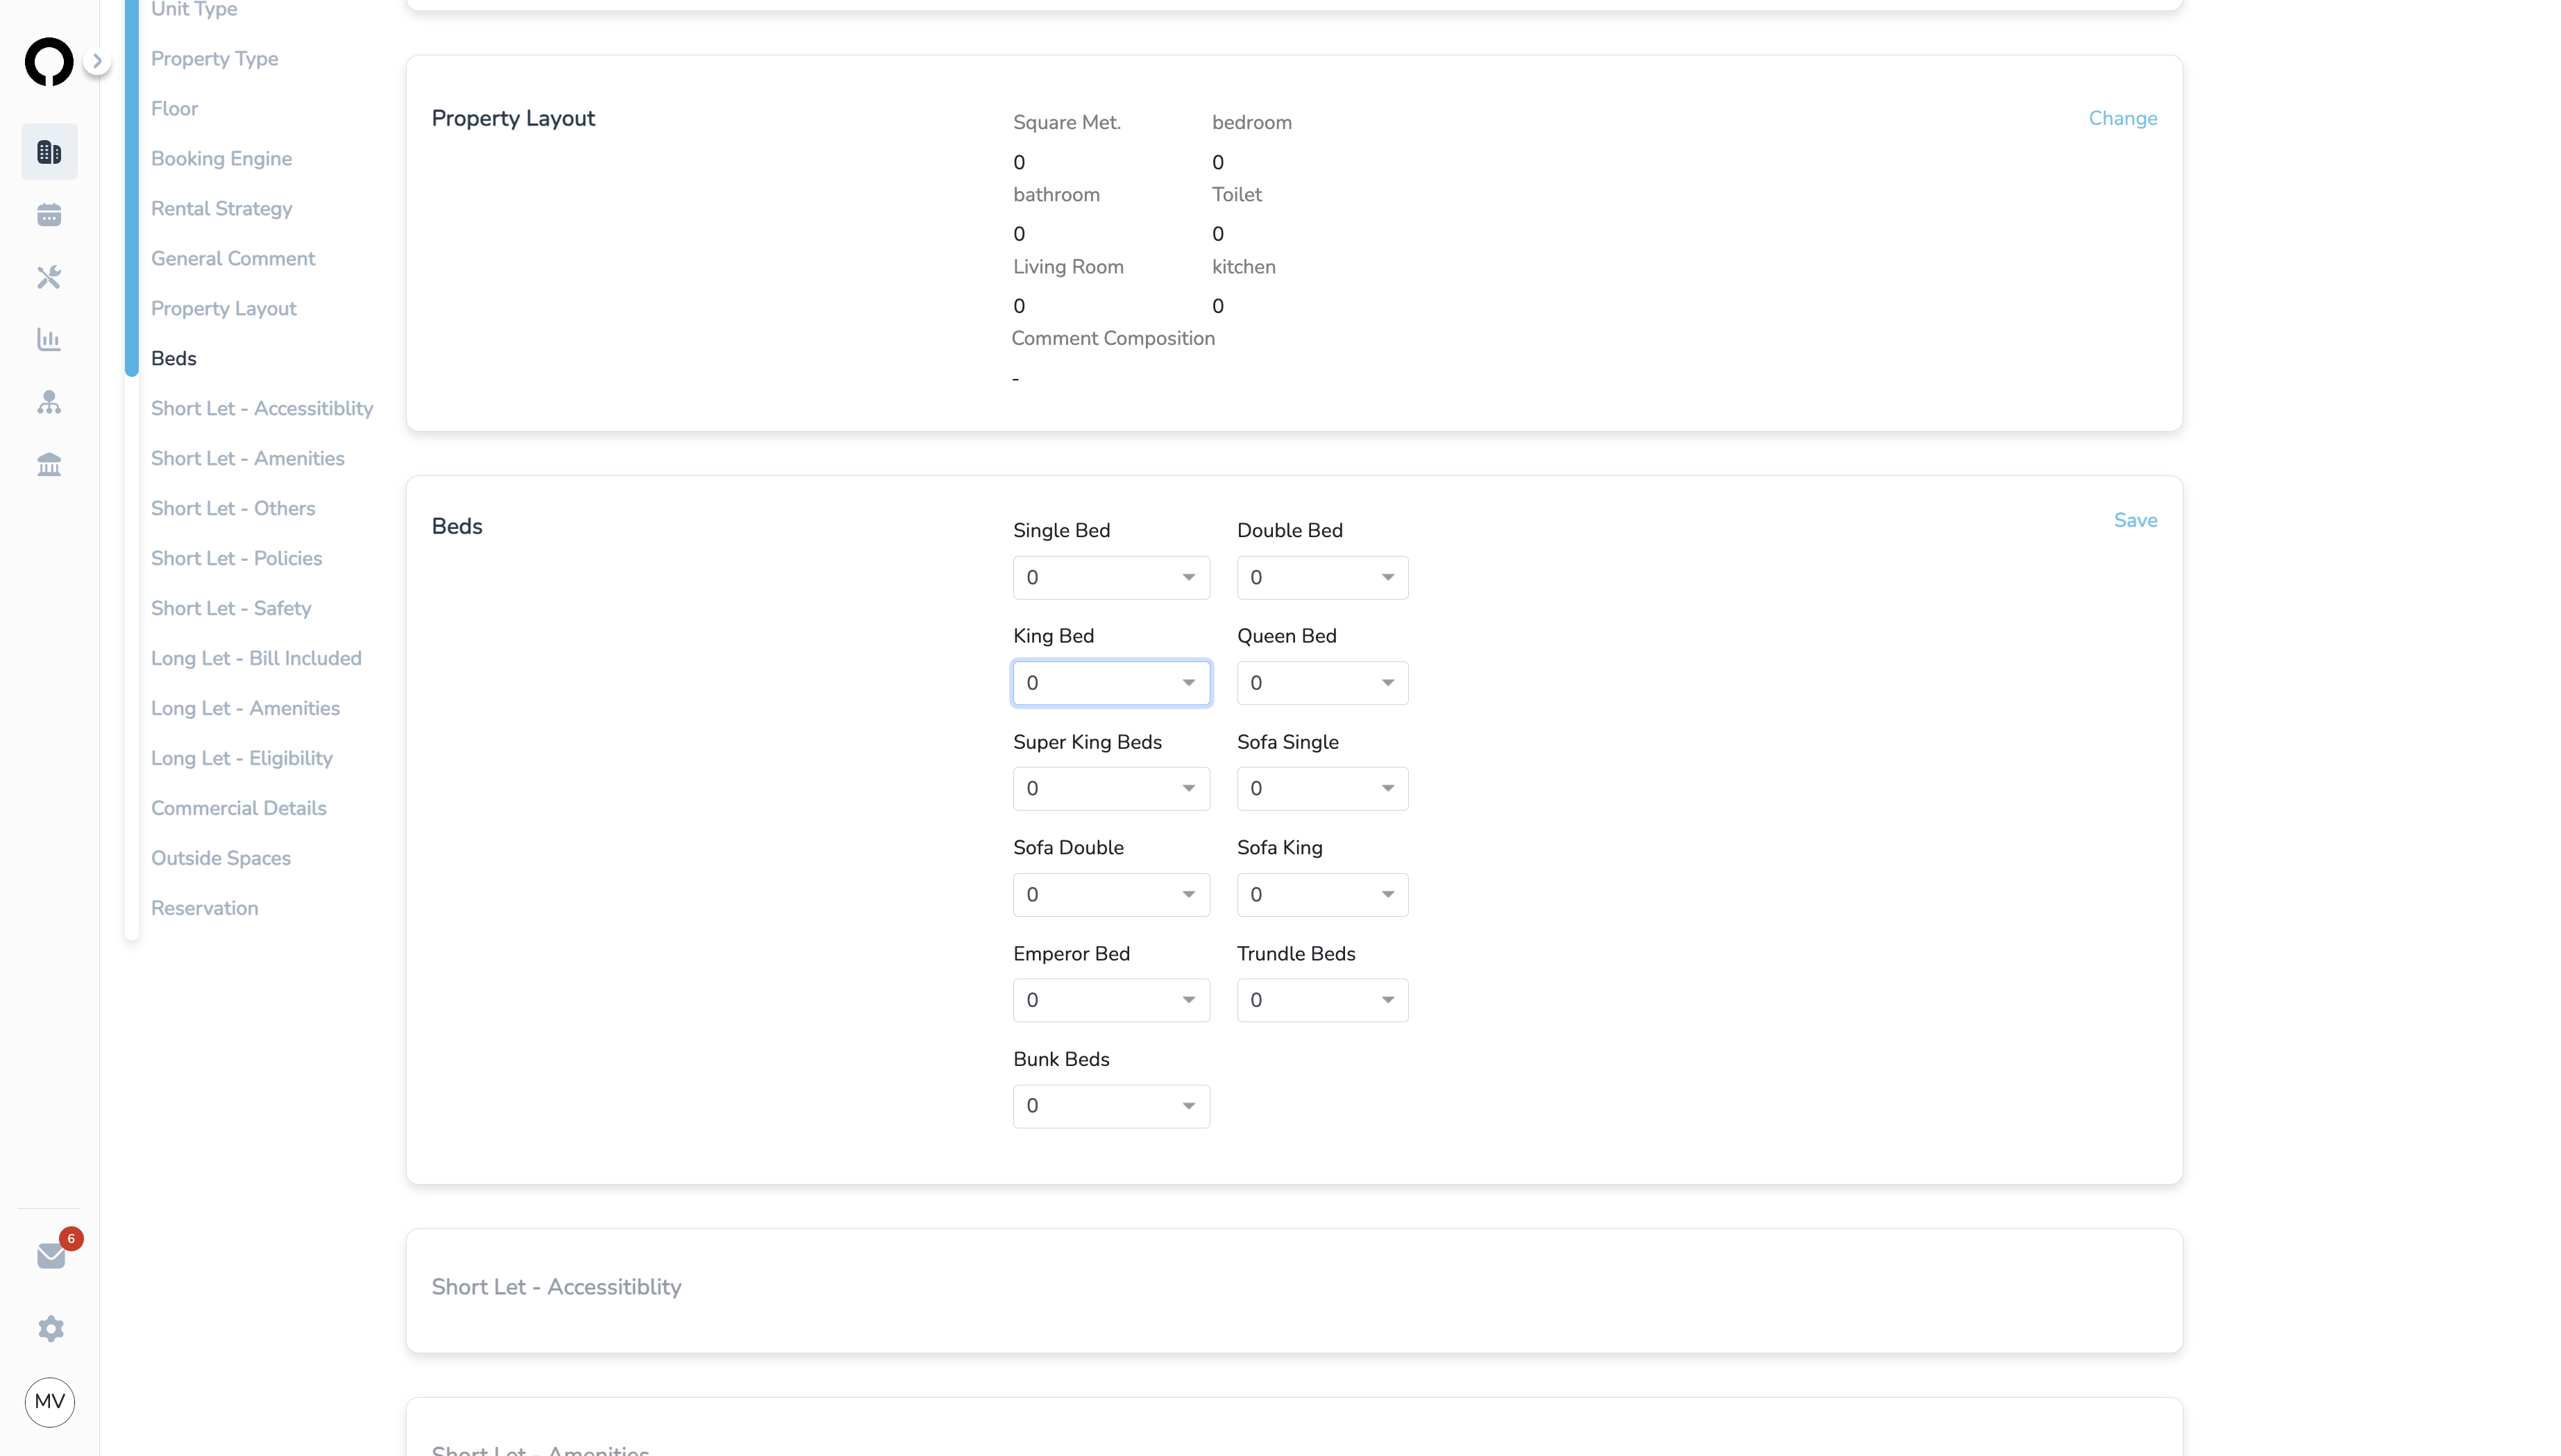This screenshot has width=2561, height=1456.
Task: Expand the sidebar with chevron arrow
Action: [97, 61]
